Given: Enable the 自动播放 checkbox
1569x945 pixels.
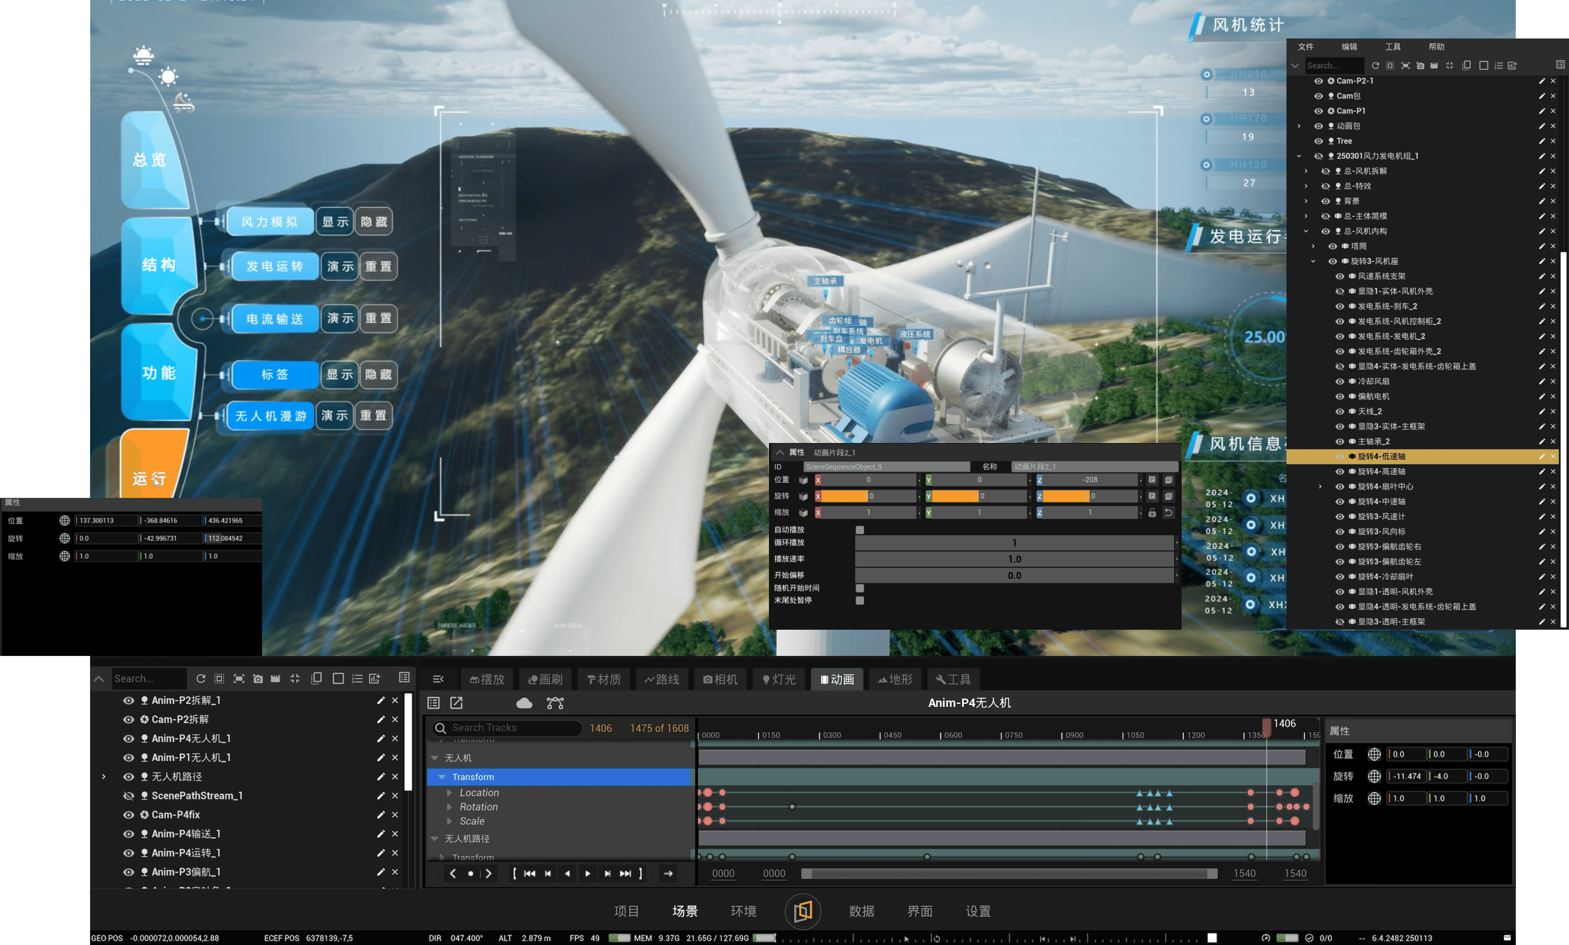Looking at the screenshot, I should [x=860, y=530].
